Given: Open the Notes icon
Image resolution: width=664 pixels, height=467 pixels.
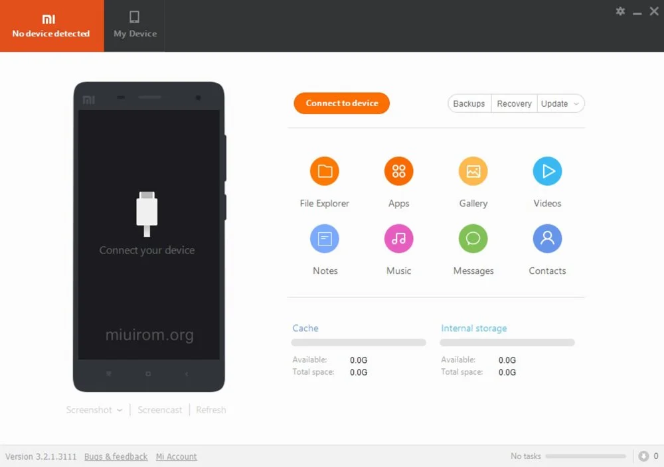Looking at the screenshot, I should pyautogui.click(x=325, y=239).
